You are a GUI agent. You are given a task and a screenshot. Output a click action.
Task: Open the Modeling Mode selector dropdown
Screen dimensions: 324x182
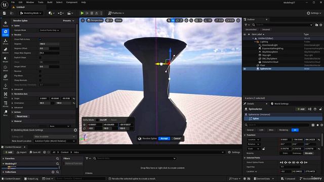30,13
